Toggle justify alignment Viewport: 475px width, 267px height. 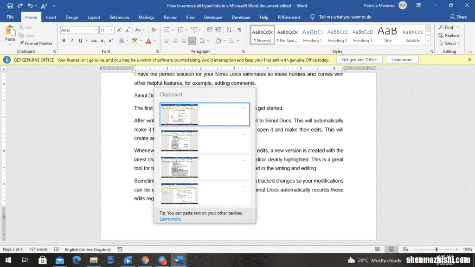click(x=192, y=41)
